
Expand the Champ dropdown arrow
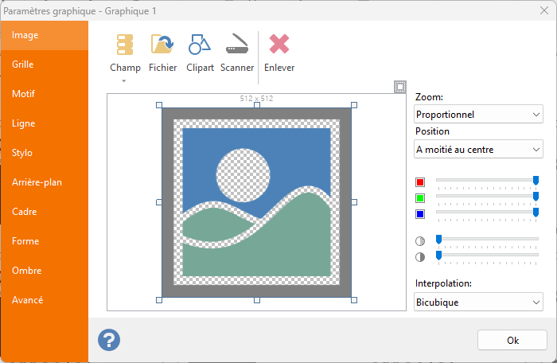pos(125,80)
